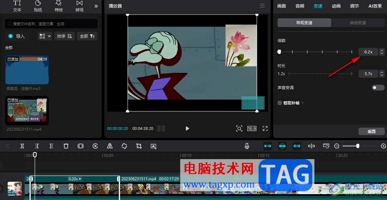The width and height of the screenshot is (387, 200).
Task: Click the speed multiplier stepper arrows
Action: 382,52
